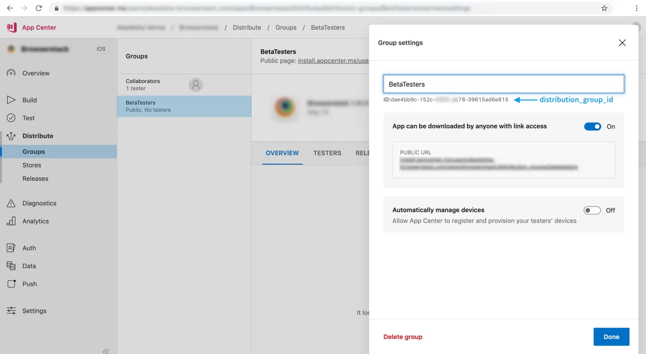This screenshot has width=646, height=354.
Task: Click the blurred PUBLIC URL text
Action: (488, 163)
